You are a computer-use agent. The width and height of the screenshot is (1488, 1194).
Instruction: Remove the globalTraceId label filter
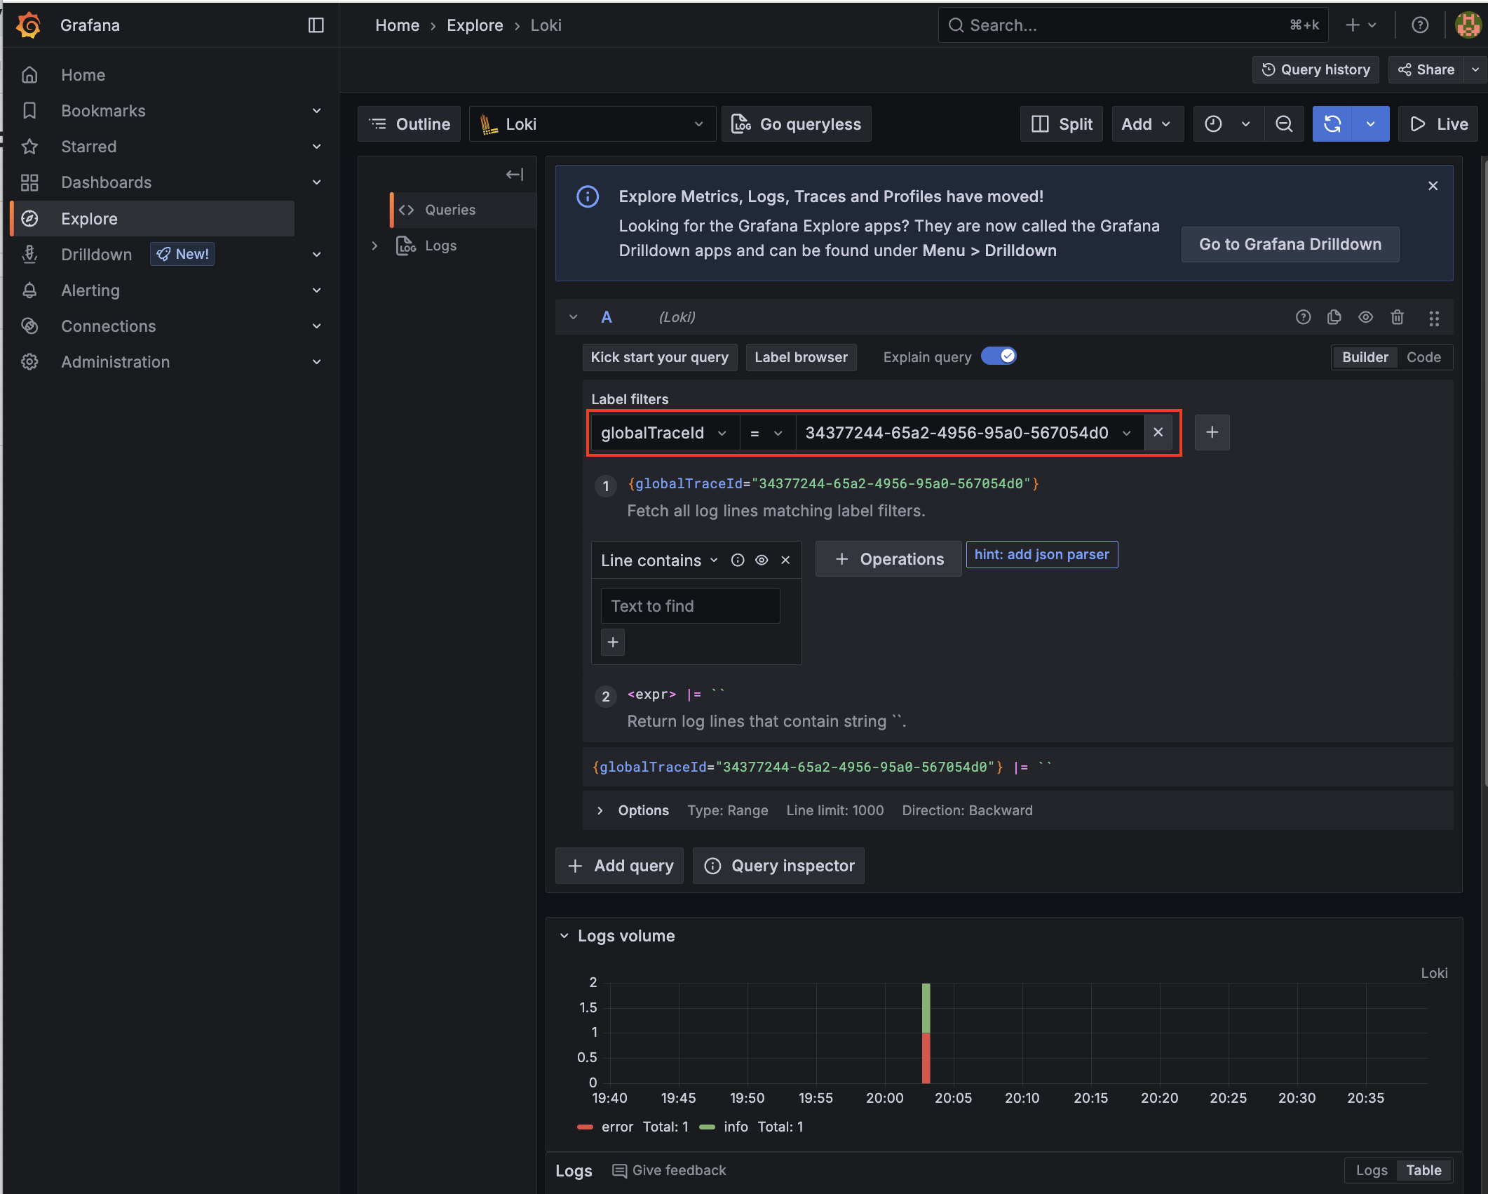[1158, 433]
